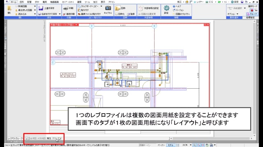Click the vertical scrollbar down arrow

[254, 135]
